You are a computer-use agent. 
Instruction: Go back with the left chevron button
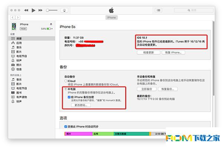tap(13, 17)
